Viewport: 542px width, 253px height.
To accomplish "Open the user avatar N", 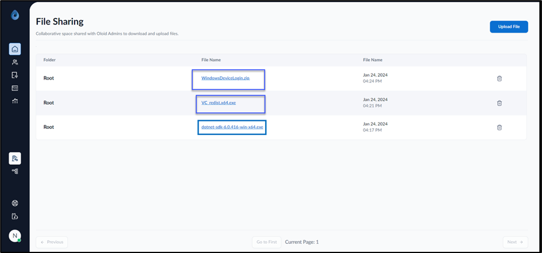I will point(15,236).
